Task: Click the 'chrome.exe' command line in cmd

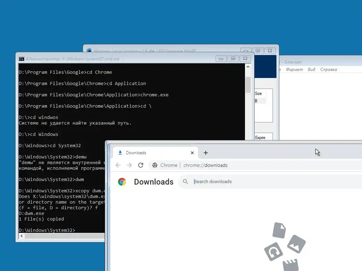Action: coord(93,95)
